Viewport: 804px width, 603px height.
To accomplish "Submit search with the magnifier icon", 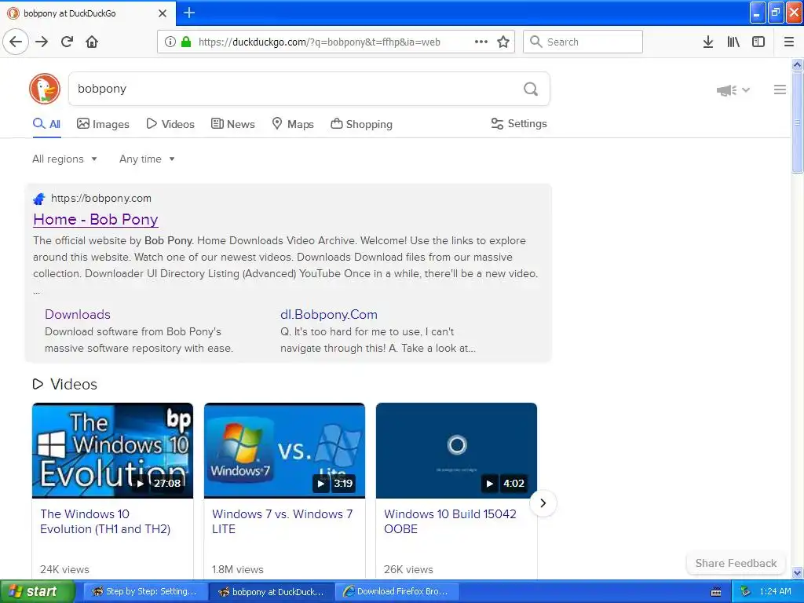I will pos(531,89).
